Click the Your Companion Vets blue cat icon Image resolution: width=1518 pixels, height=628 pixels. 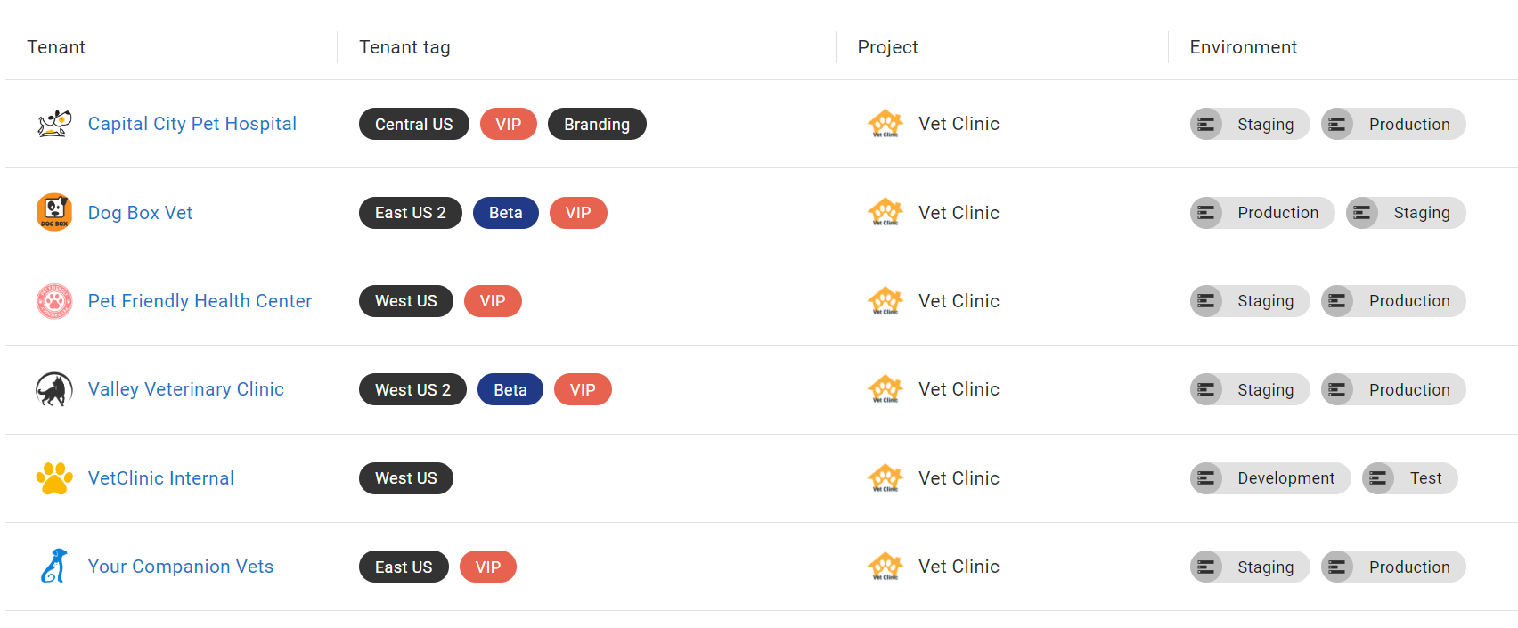coord(54,567)
